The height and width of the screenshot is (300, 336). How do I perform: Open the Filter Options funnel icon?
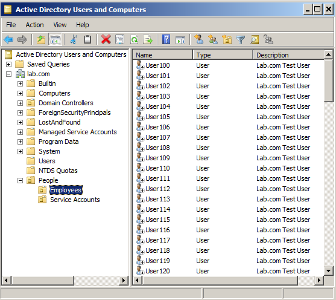(240, 40)
